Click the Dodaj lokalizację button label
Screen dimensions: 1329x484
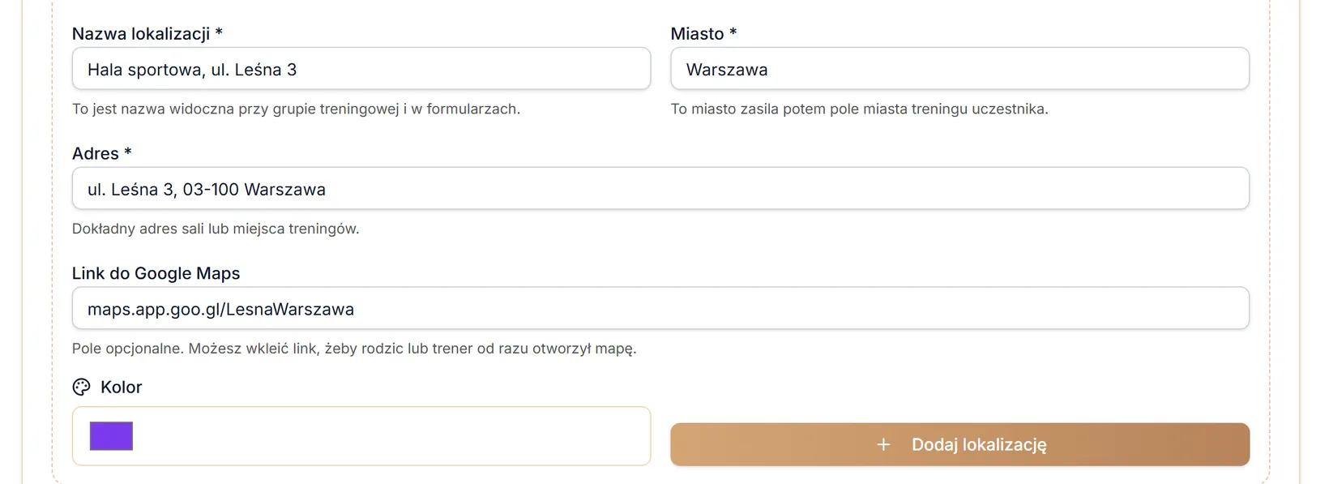979,444
